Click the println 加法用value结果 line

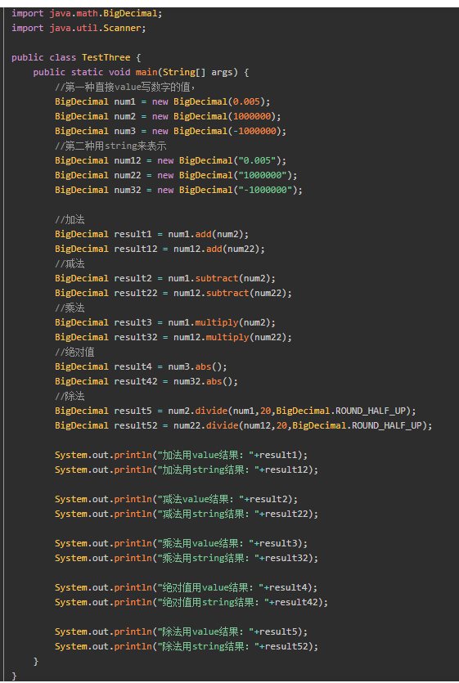pos(182,455)
